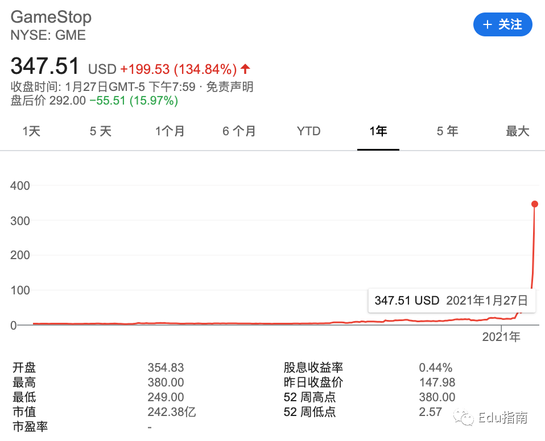Open the 免责声明 disclaimer link

[x=229, y=87]
